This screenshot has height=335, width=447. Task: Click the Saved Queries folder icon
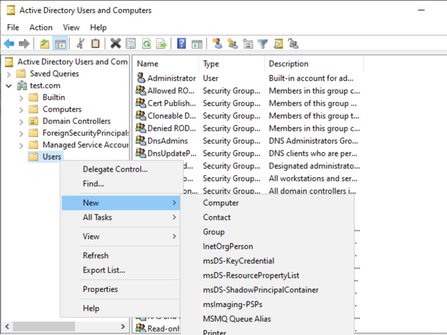pyautogui.click(x=21, y=74)
